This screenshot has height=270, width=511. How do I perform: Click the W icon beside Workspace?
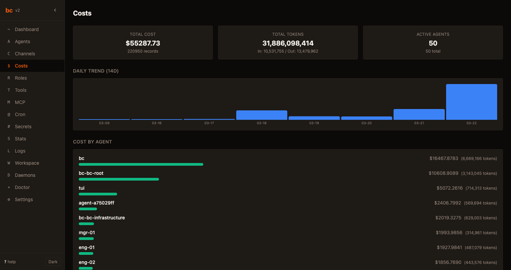(x=9, y=163)
